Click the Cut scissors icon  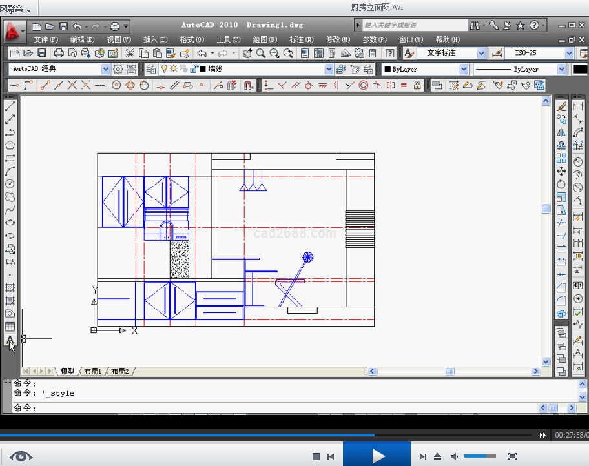(x=130, y=54)
